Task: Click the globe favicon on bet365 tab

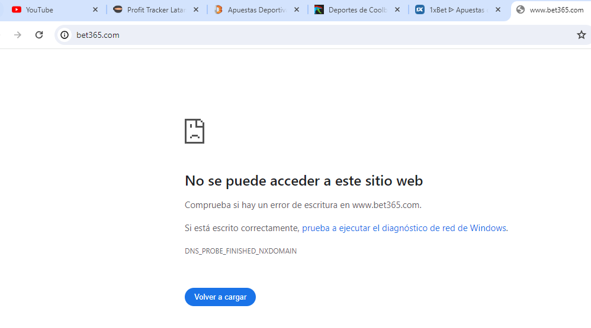Action: pyautogui.click(x=521, y=10)
